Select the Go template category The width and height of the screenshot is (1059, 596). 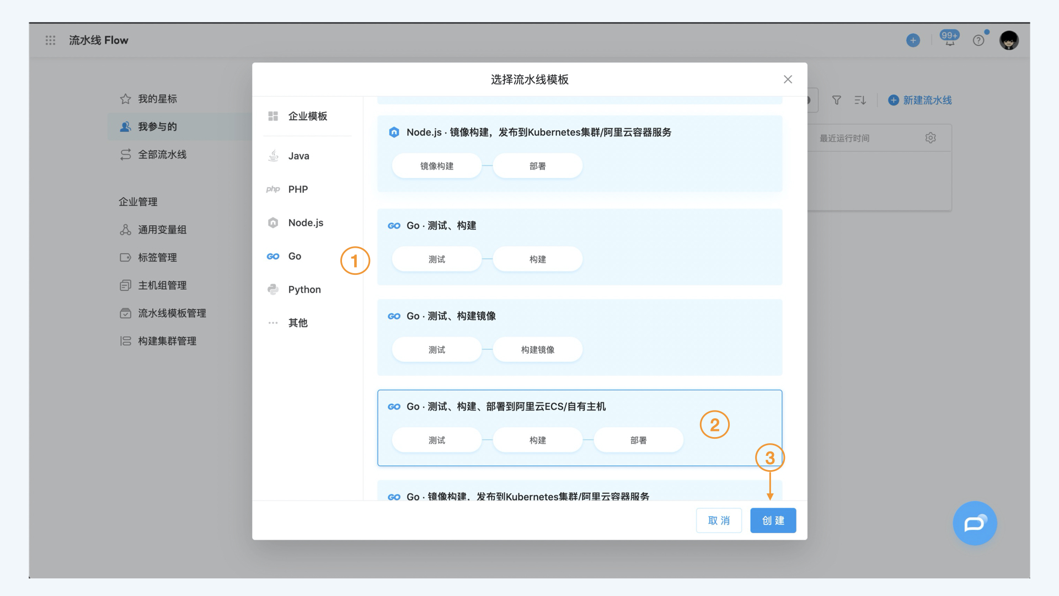click(295, 256)
